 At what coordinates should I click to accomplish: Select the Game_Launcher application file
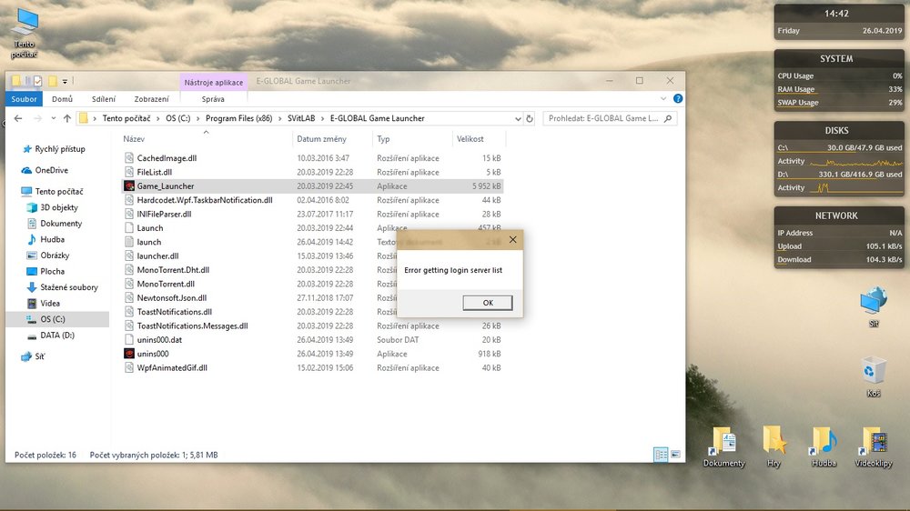coord(165,186)
